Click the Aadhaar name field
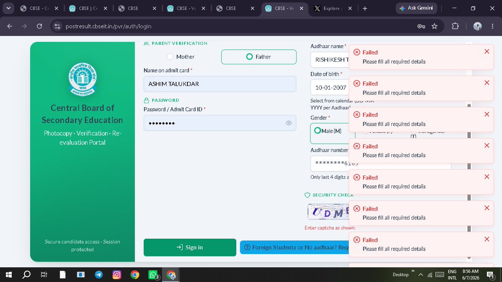 [x=330, y=59]
